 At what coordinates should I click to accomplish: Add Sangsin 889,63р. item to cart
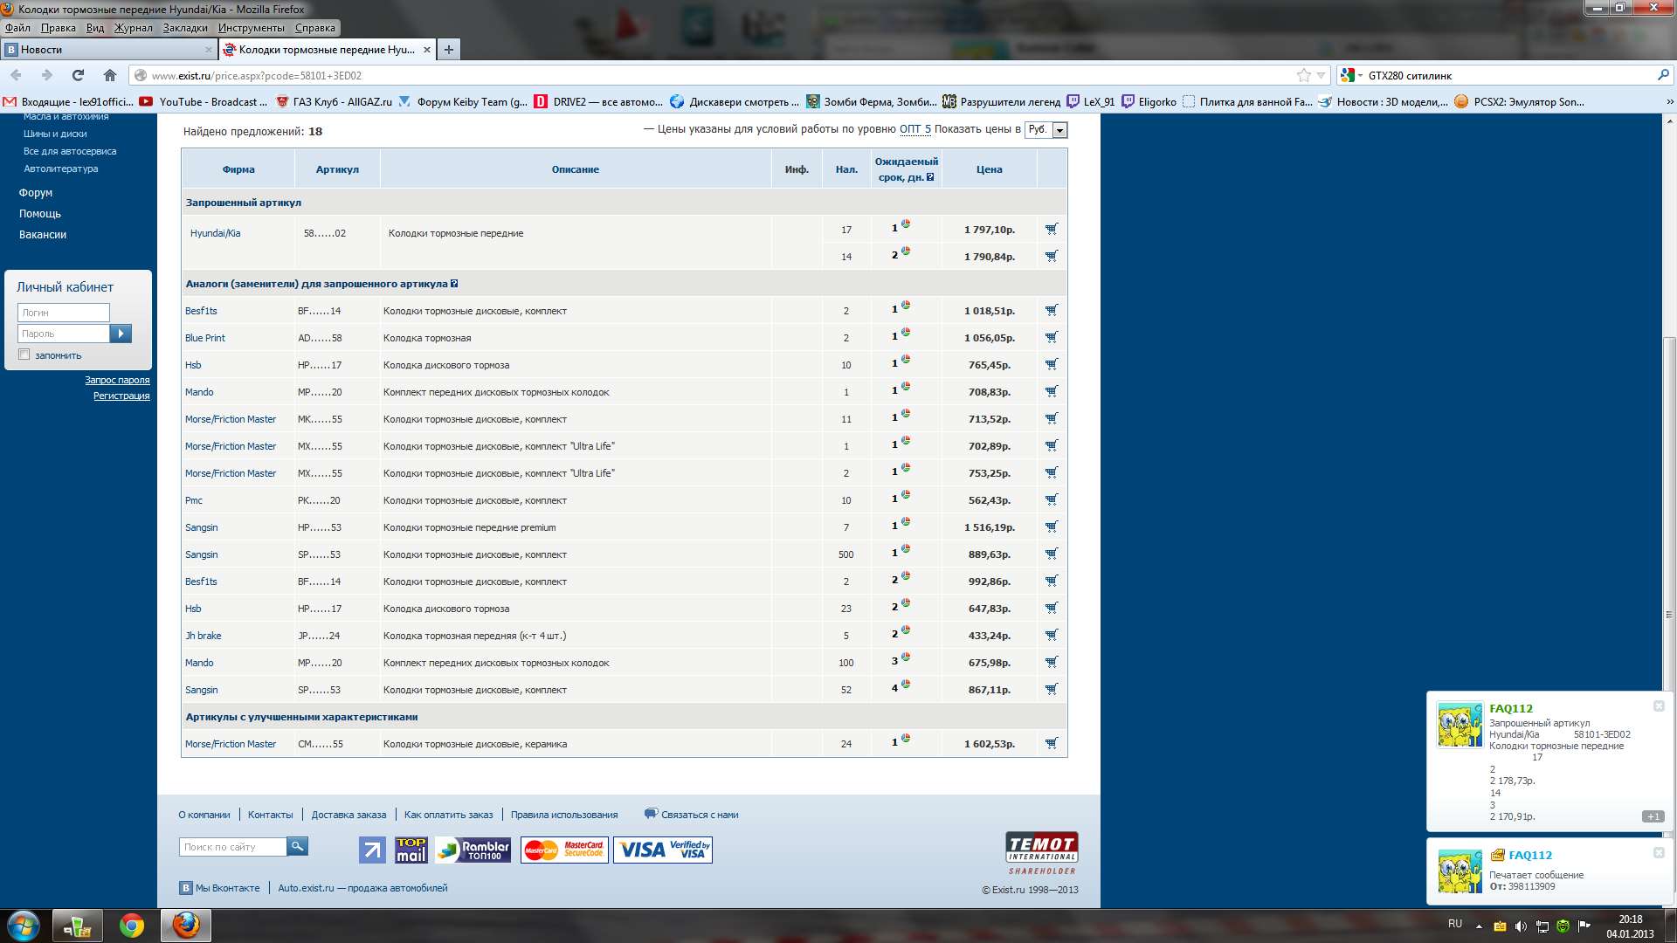click(x=1052, y=554)
